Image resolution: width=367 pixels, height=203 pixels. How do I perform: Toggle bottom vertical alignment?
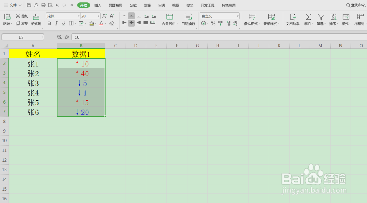(139, 16)
